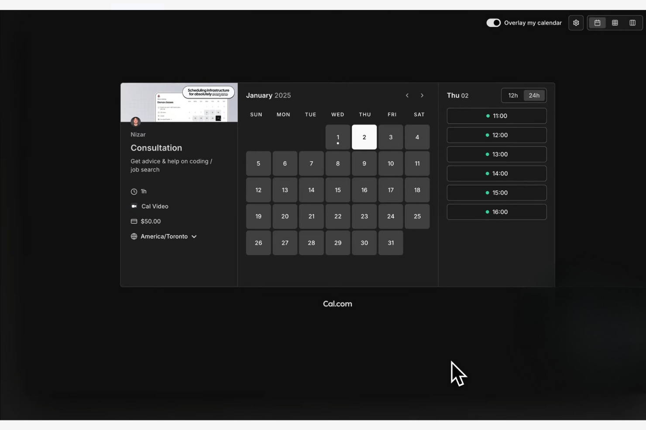This screenshot has height=430, width=646.
Task: Open the settings gear icon
Action: click(576, 23)
